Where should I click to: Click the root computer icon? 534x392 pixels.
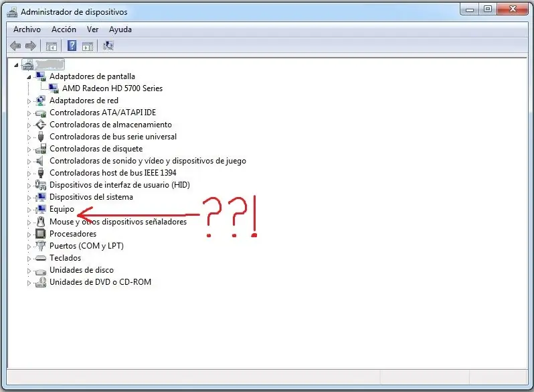click(x=27, y=64)
